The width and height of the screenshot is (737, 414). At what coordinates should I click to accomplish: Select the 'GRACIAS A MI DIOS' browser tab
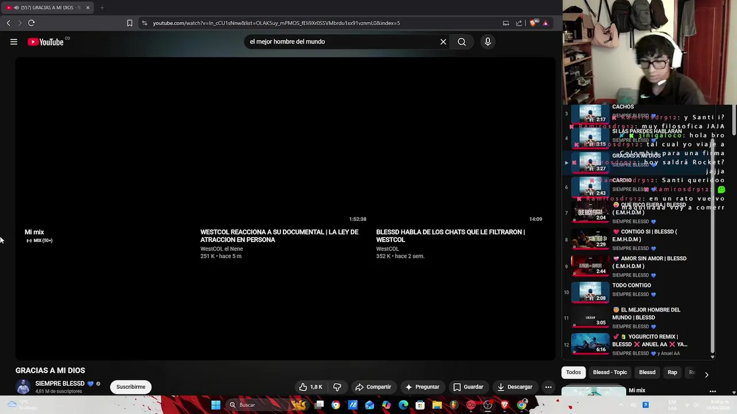[x=46, y=7]
